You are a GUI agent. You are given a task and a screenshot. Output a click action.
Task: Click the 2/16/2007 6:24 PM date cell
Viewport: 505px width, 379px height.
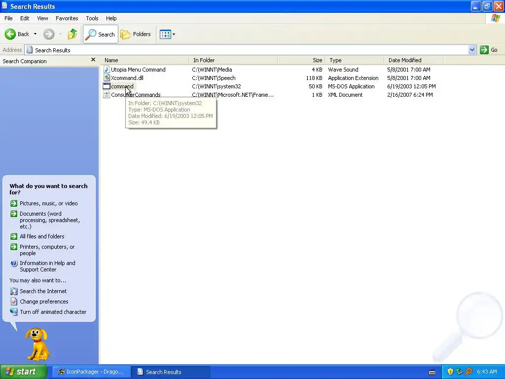coord(410,94)
